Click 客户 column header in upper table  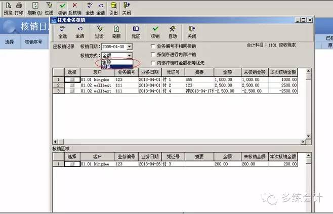98,72
